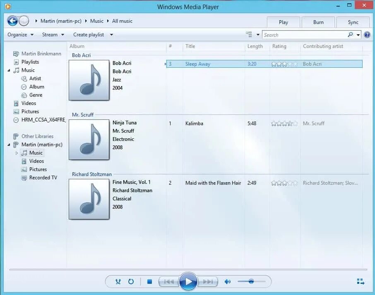This screenshot has height=295, width=375.
Task: Click in the Search input field
Action: [x=305, y=35]
